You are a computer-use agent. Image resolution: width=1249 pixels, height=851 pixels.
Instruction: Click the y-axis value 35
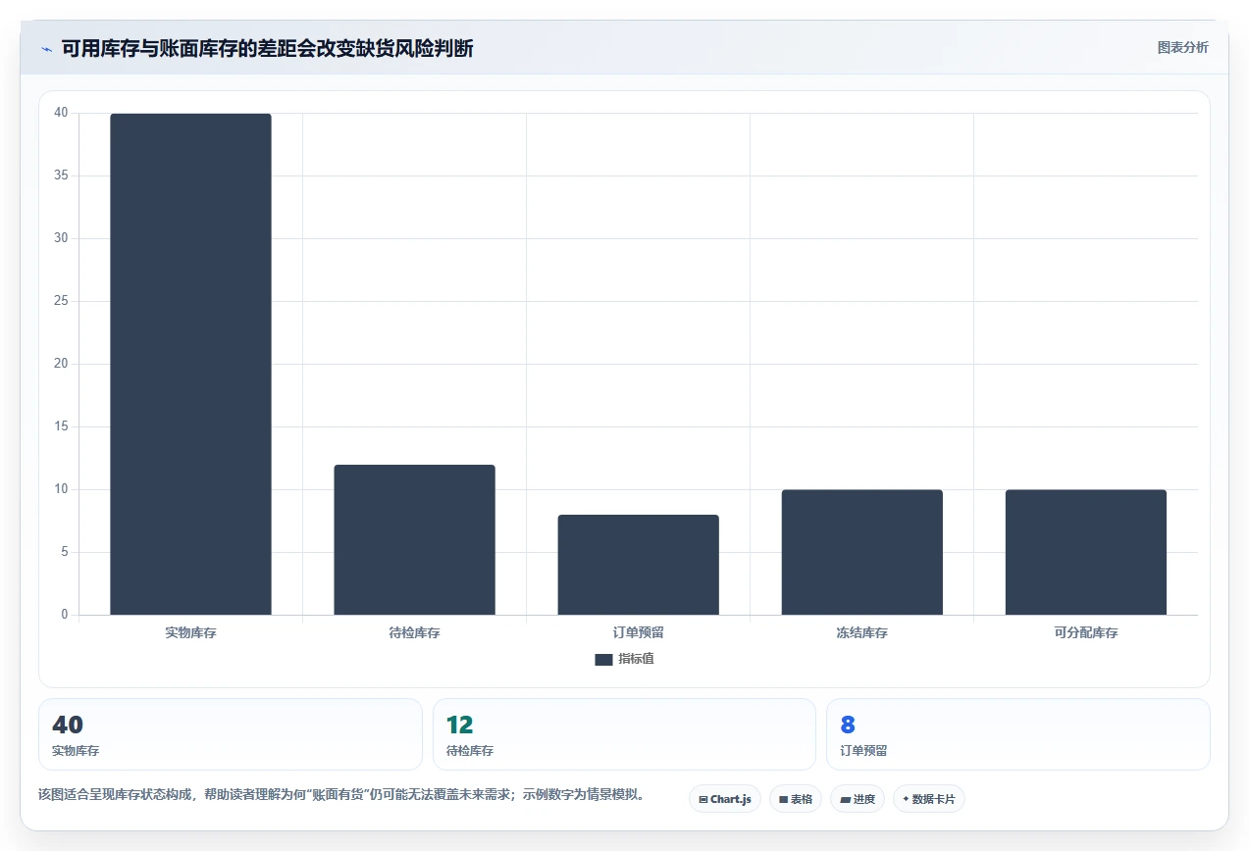61,175
